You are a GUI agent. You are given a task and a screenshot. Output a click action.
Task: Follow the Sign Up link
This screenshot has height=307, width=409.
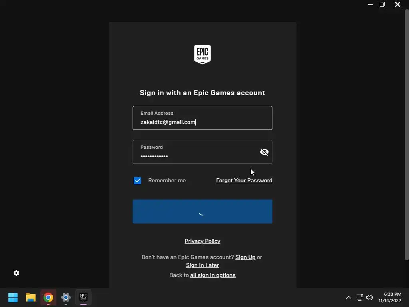245,257
